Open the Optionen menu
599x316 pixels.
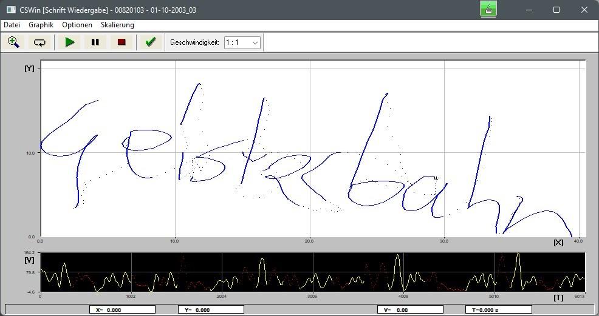[x=77, y=25]
